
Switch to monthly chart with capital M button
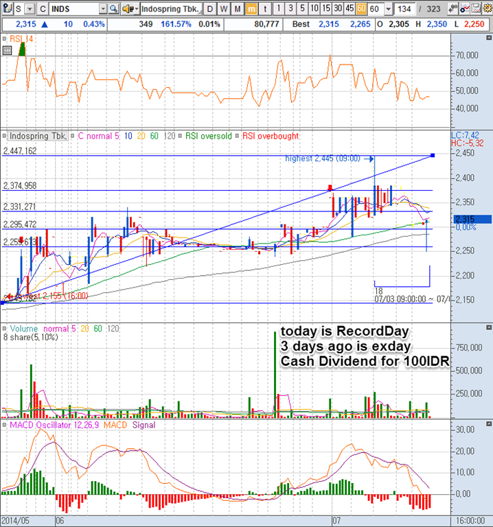coord(238,9)
